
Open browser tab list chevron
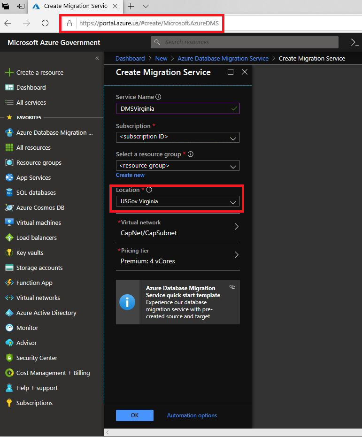(146, 6)
